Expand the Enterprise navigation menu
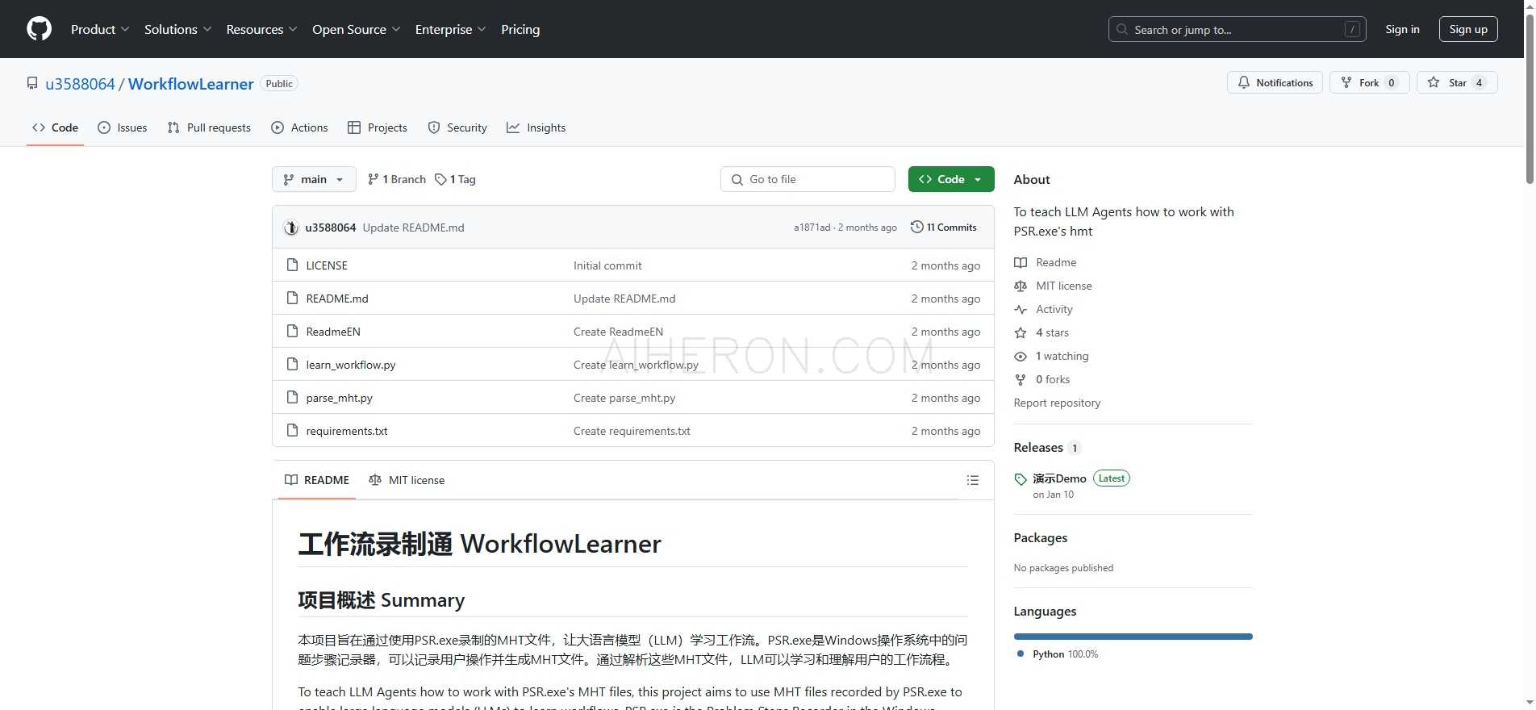Image resolution: width=1536 pixels, height=710 pixels. point(450,29)
